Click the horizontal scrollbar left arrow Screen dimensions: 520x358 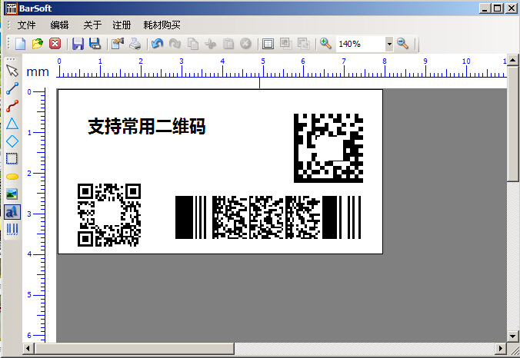click(28, 348)
